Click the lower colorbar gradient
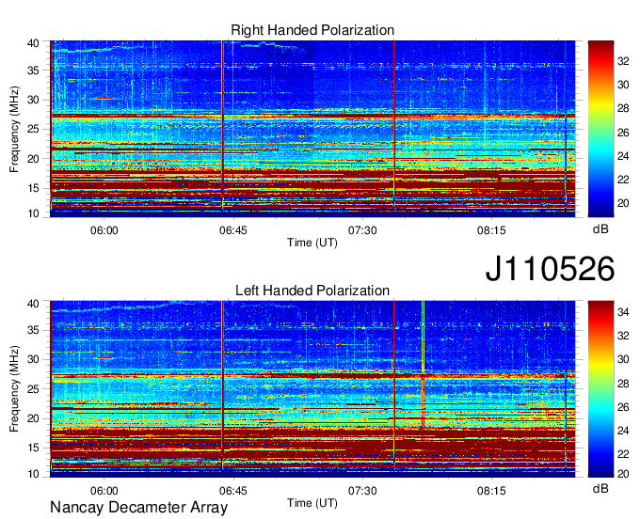The image size is (640, 519). pyautogui.click(x=600, y=389)
